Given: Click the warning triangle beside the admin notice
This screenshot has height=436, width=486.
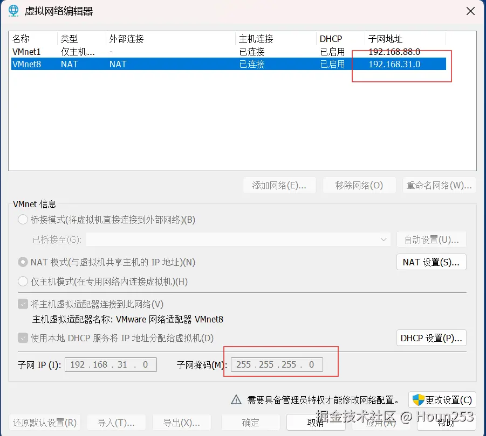Looking at the screenshot, I should click(x=236, y=400).
